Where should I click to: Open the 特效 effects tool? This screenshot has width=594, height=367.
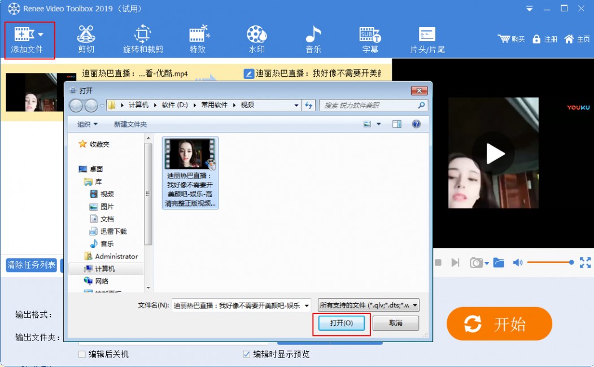click(198, 40)
